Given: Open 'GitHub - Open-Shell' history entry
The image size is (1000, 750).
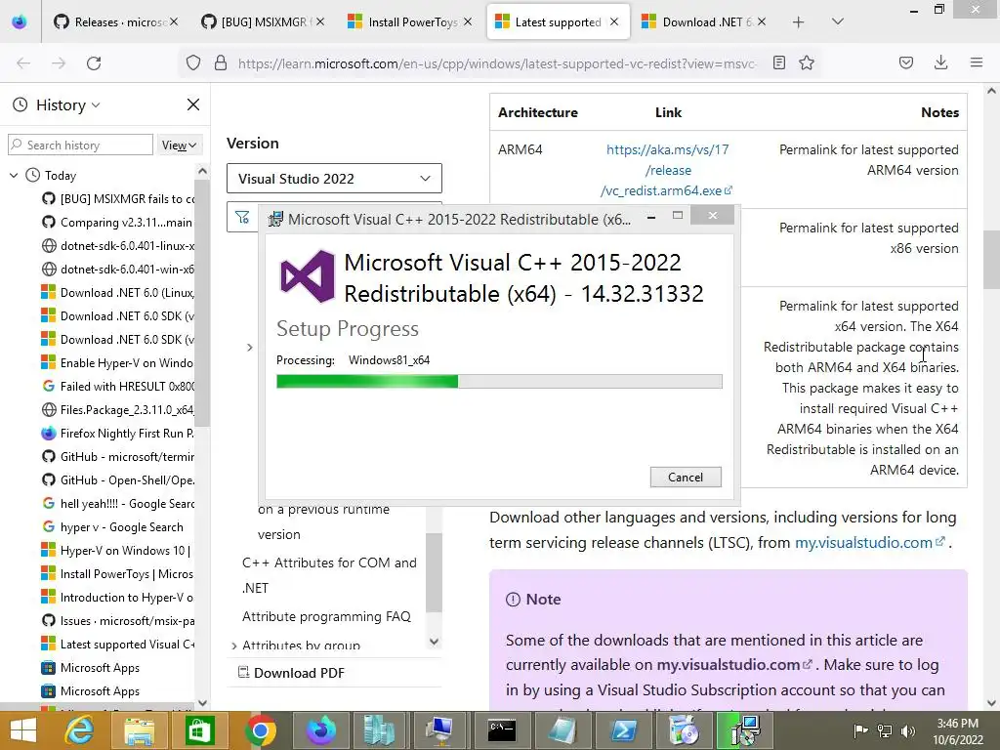Looking at the screenshot, I should pos(118,480).
